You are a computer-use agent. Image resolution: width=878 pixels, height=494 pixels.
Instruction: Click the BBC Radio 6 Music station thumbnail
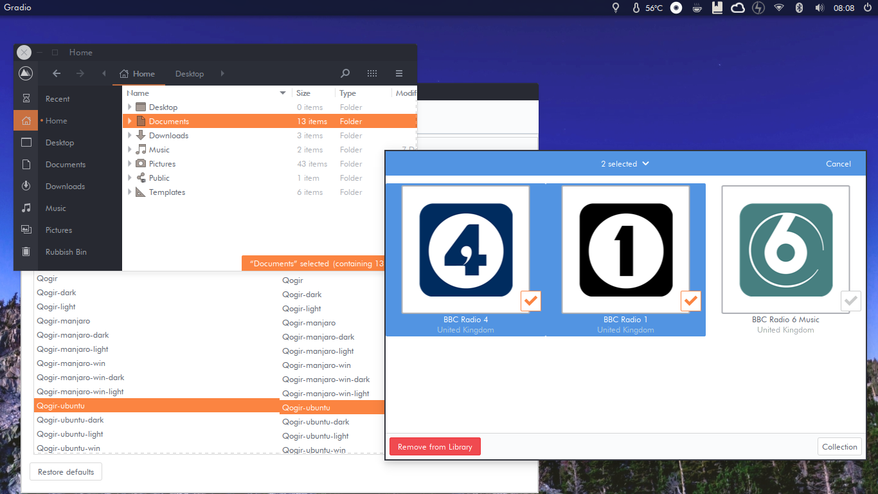click(x=785, y=250)
